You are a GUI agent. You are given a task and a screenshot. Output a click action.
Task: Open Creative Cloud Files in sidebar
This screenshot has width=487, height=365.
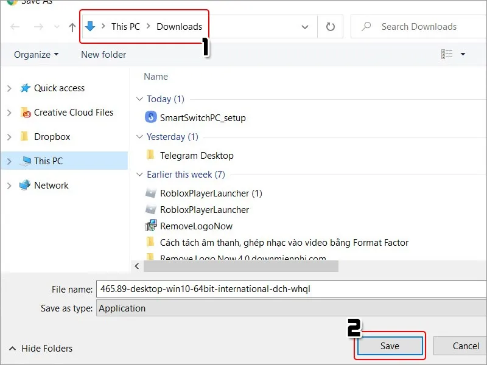pyautogui.click(x=73, y=113)
